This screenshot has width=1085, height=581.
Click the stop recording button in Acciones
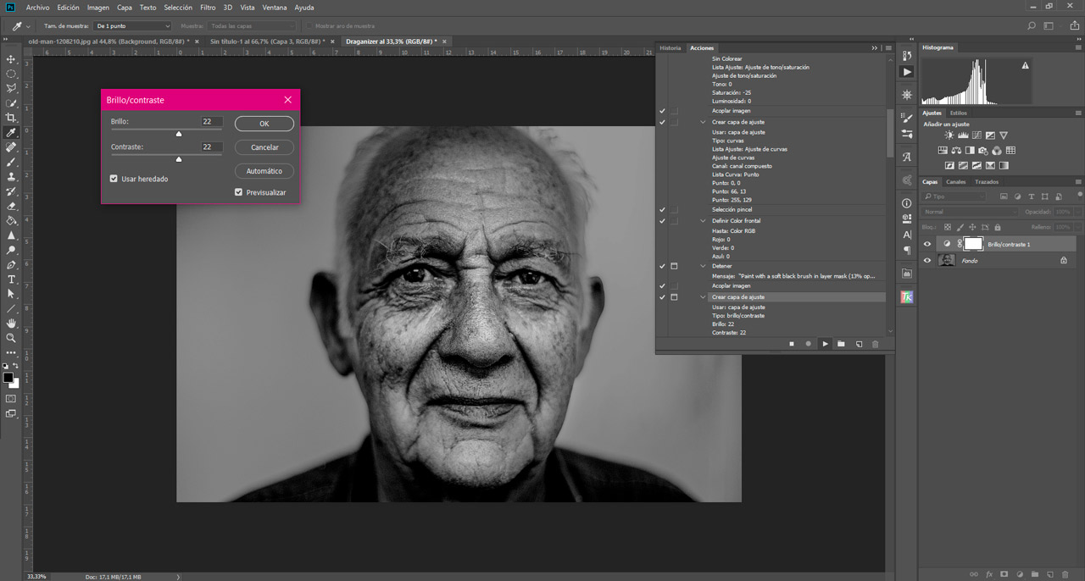click(x=792, y=344)
